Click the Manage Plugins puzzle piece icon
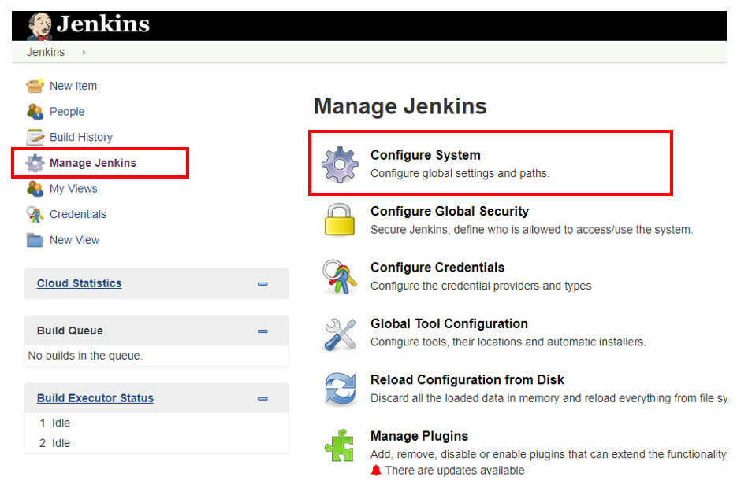The height and width of the screenshot is (495, 752). (340, 445)
